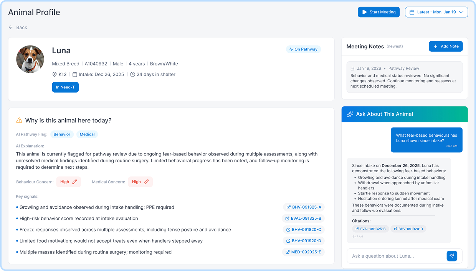
Task: Open the BHV-091920-D key signal link
Action: (304, 241)
